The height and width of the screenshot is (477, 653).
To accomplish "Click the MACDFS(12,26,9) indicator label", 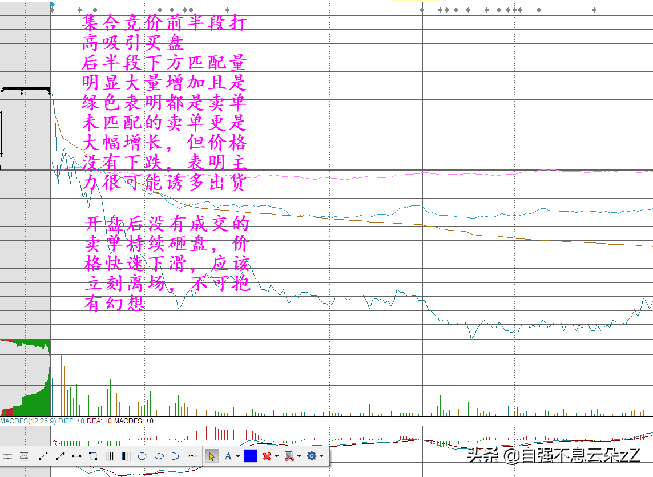I will pyautogui.click(x=28, y=421).
